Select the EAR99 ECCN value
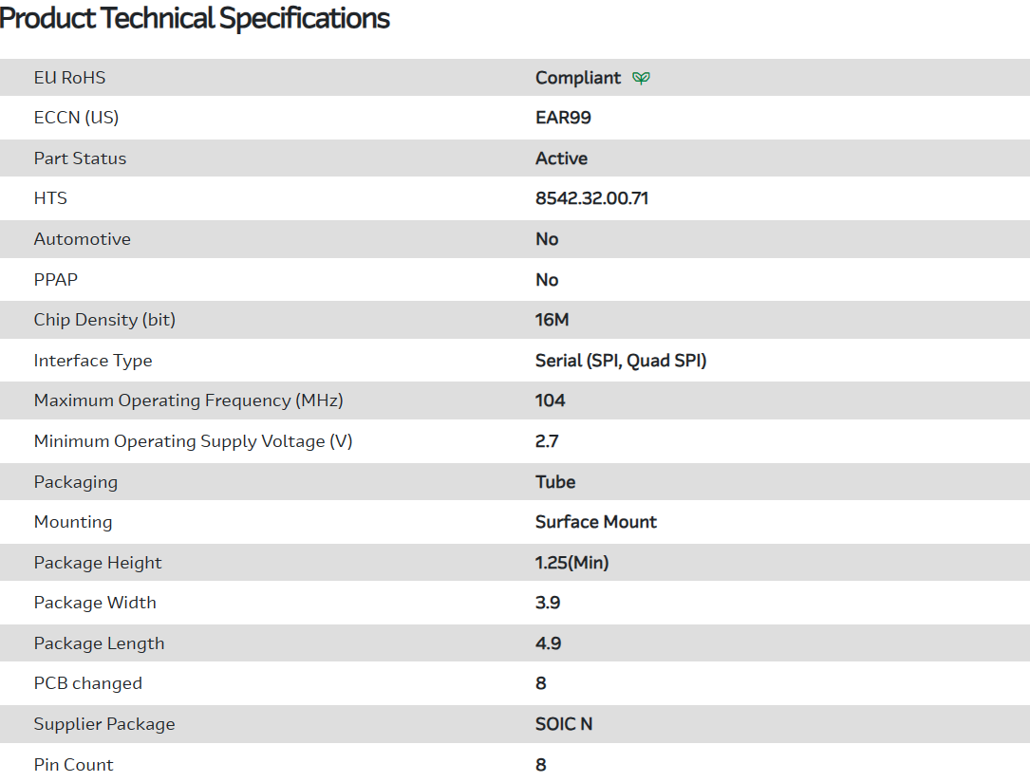The height and width of the screenshot is (782, 1030). click(563, 118)
